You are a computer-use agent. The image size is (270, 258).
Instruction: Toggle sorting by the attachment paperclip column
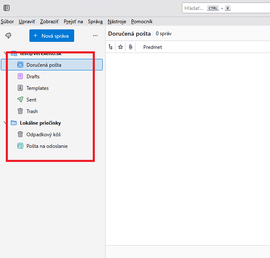point(130,47)
